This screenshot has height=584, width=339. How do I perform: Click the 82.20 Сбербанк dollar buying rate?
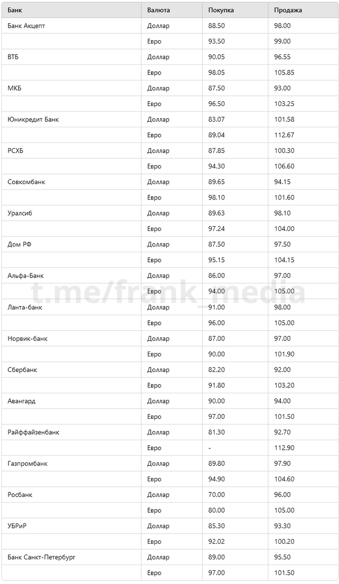(216, 369)
